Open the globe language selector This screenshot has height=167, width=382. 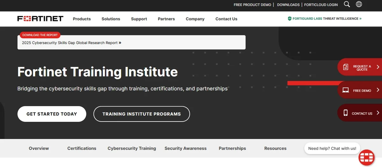(x=359, y=4)
